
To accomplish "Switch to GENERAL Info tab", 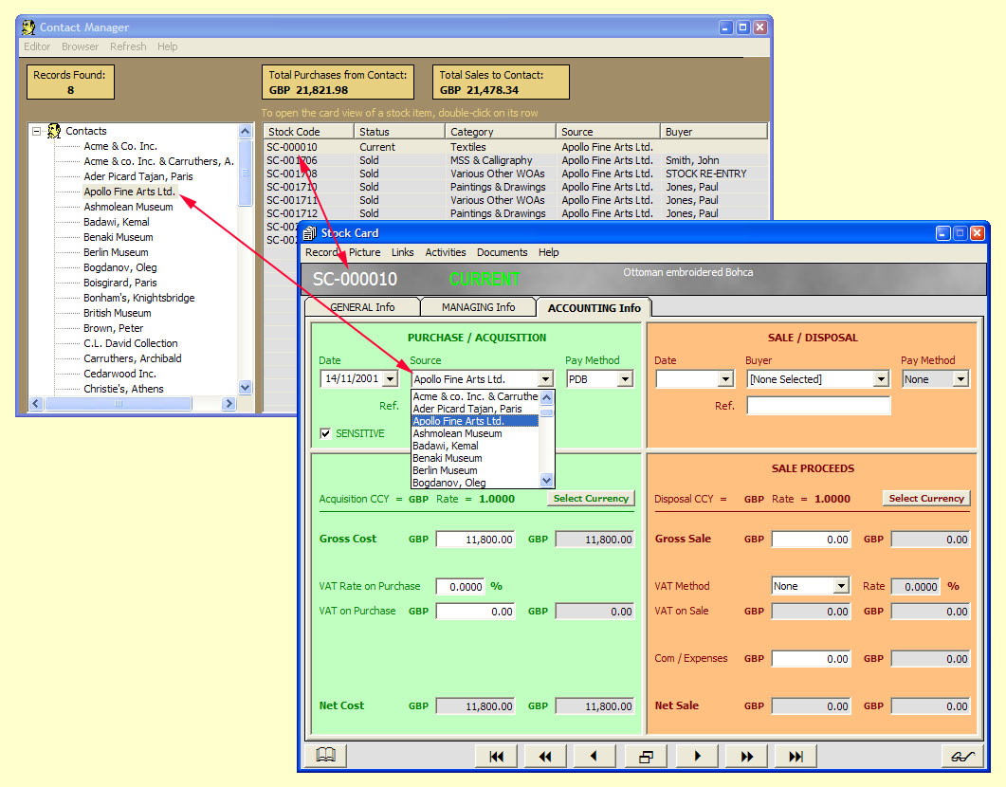I will click(362, 307).
